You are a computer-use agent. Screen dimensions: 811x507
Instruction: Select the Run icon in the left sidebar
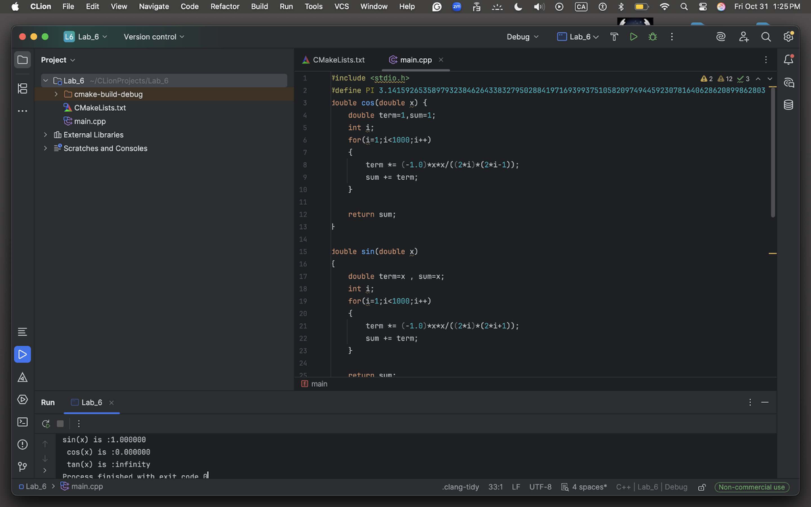22,354
